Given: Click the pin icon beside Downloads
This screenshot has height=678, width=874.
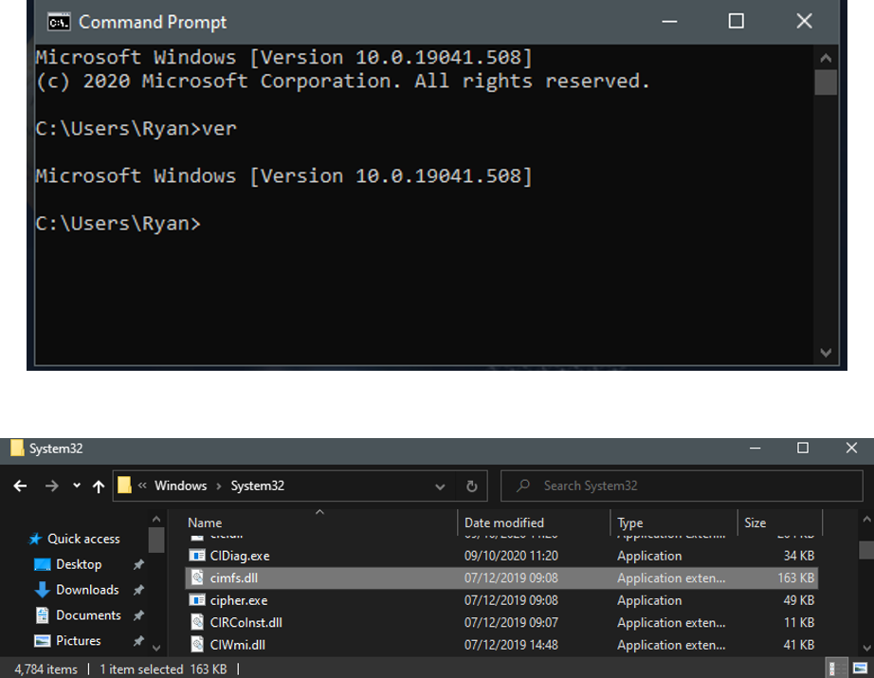Looking at the screenshot, I should point(138,590).
